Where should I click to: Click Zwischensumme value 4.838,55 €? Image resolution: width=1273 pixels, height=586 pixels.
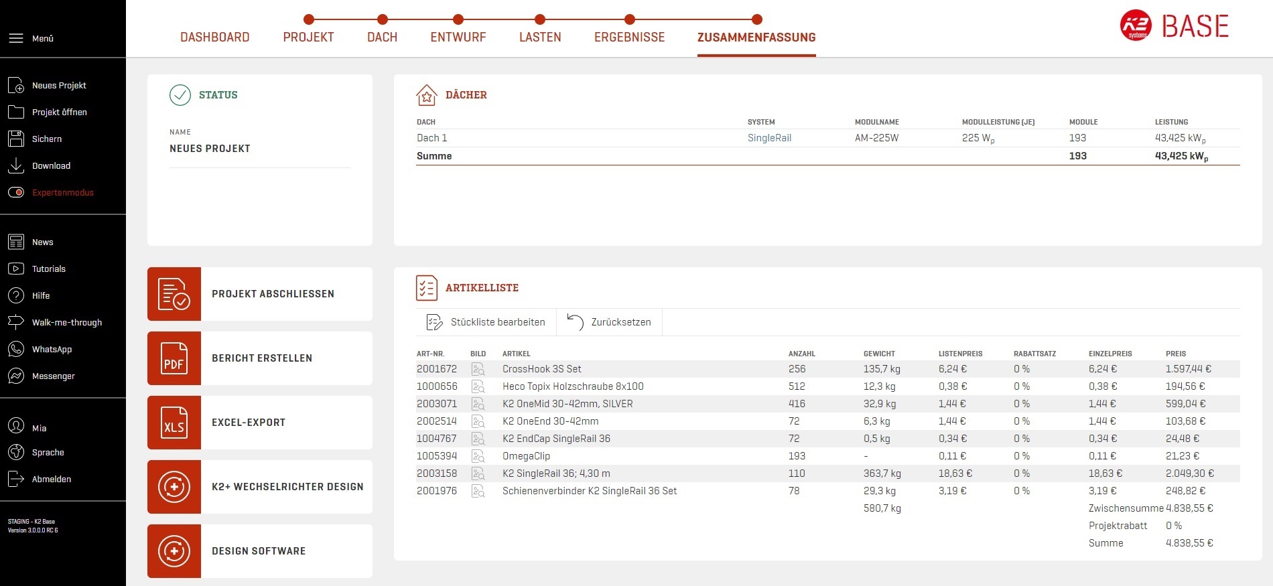(x=1189, y=508)
